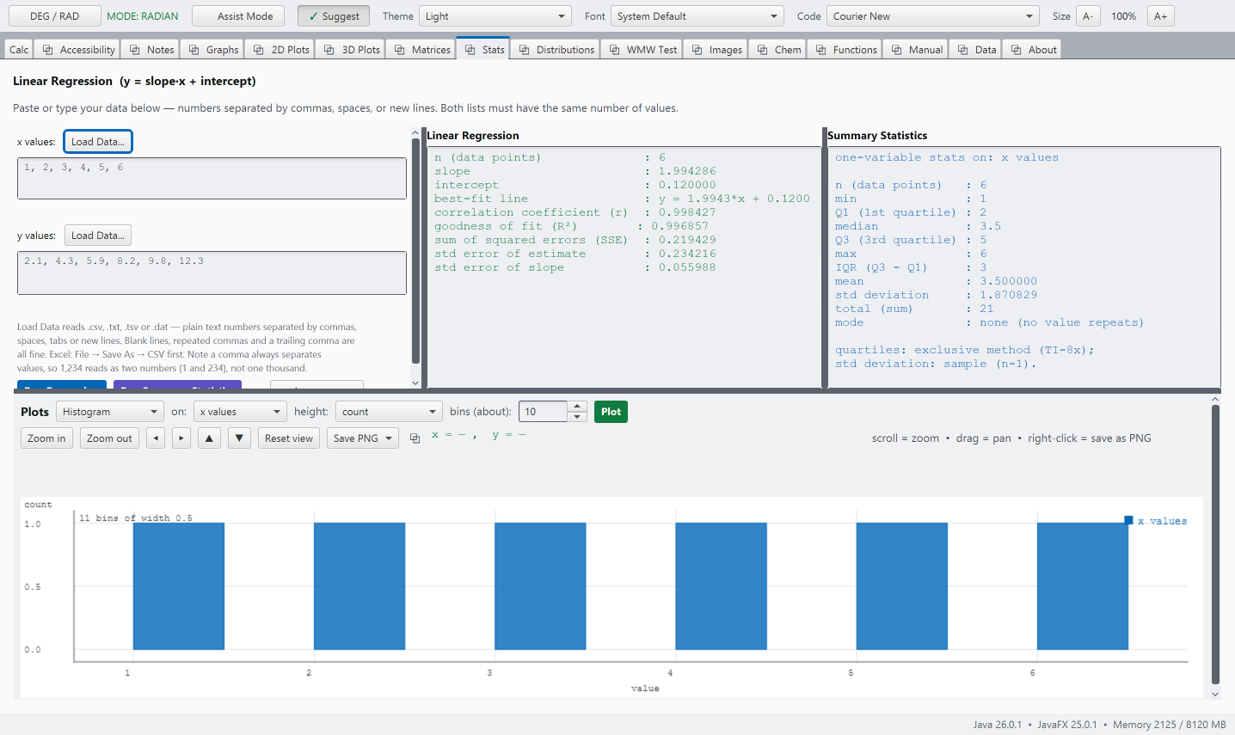The width and height of the screenshot is (1235, 735).
Task: Click the x values text area
Action: 212,178
